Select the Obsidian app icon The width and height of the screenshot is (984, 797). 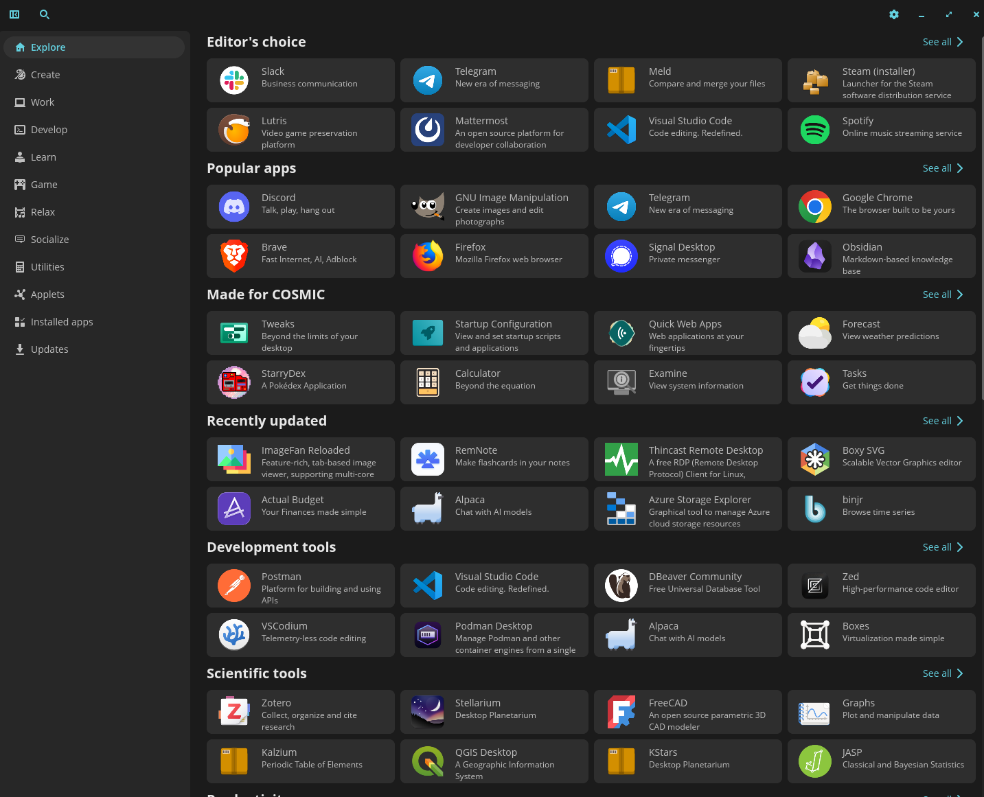[x=814, y=256]
